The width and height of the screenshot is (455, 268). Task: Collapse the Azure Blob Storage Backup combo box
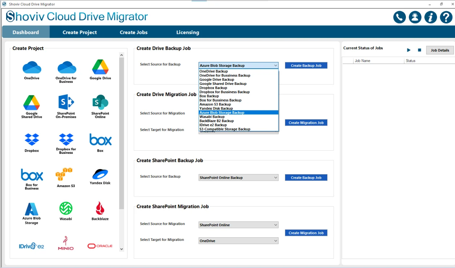click(x=239, y=65)
